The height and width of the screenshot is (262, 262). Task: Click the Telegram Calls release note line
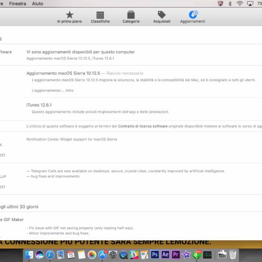pyautogui.click(x=126, y=171)
